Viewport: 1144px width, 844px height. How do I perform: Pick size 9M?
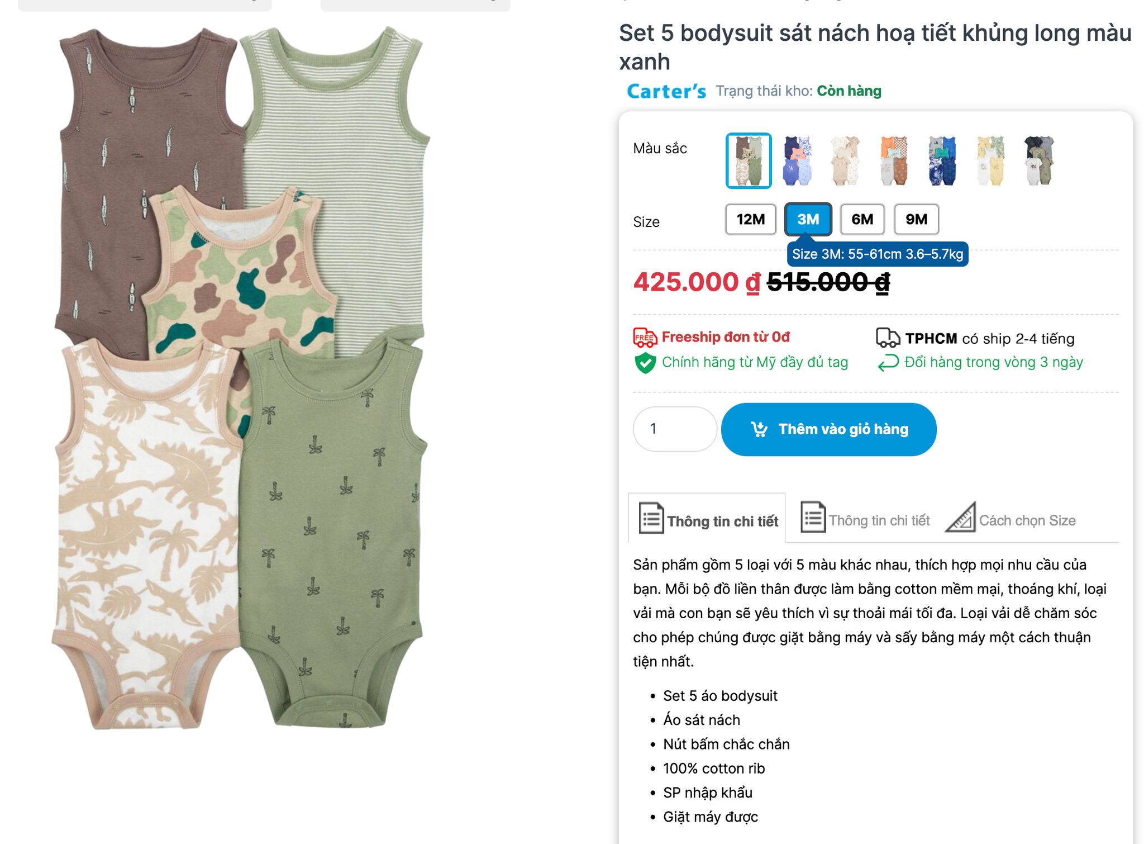pos(916,219)
